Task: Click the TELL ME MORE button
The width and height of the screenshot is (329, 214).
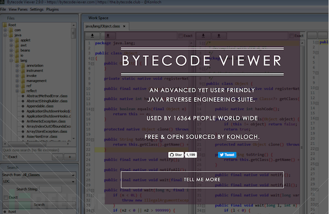Action: coord(202,180)
